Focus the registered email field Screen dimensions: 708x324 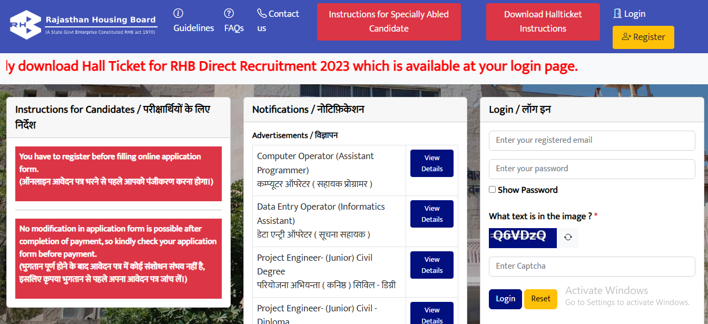point(592,141)
